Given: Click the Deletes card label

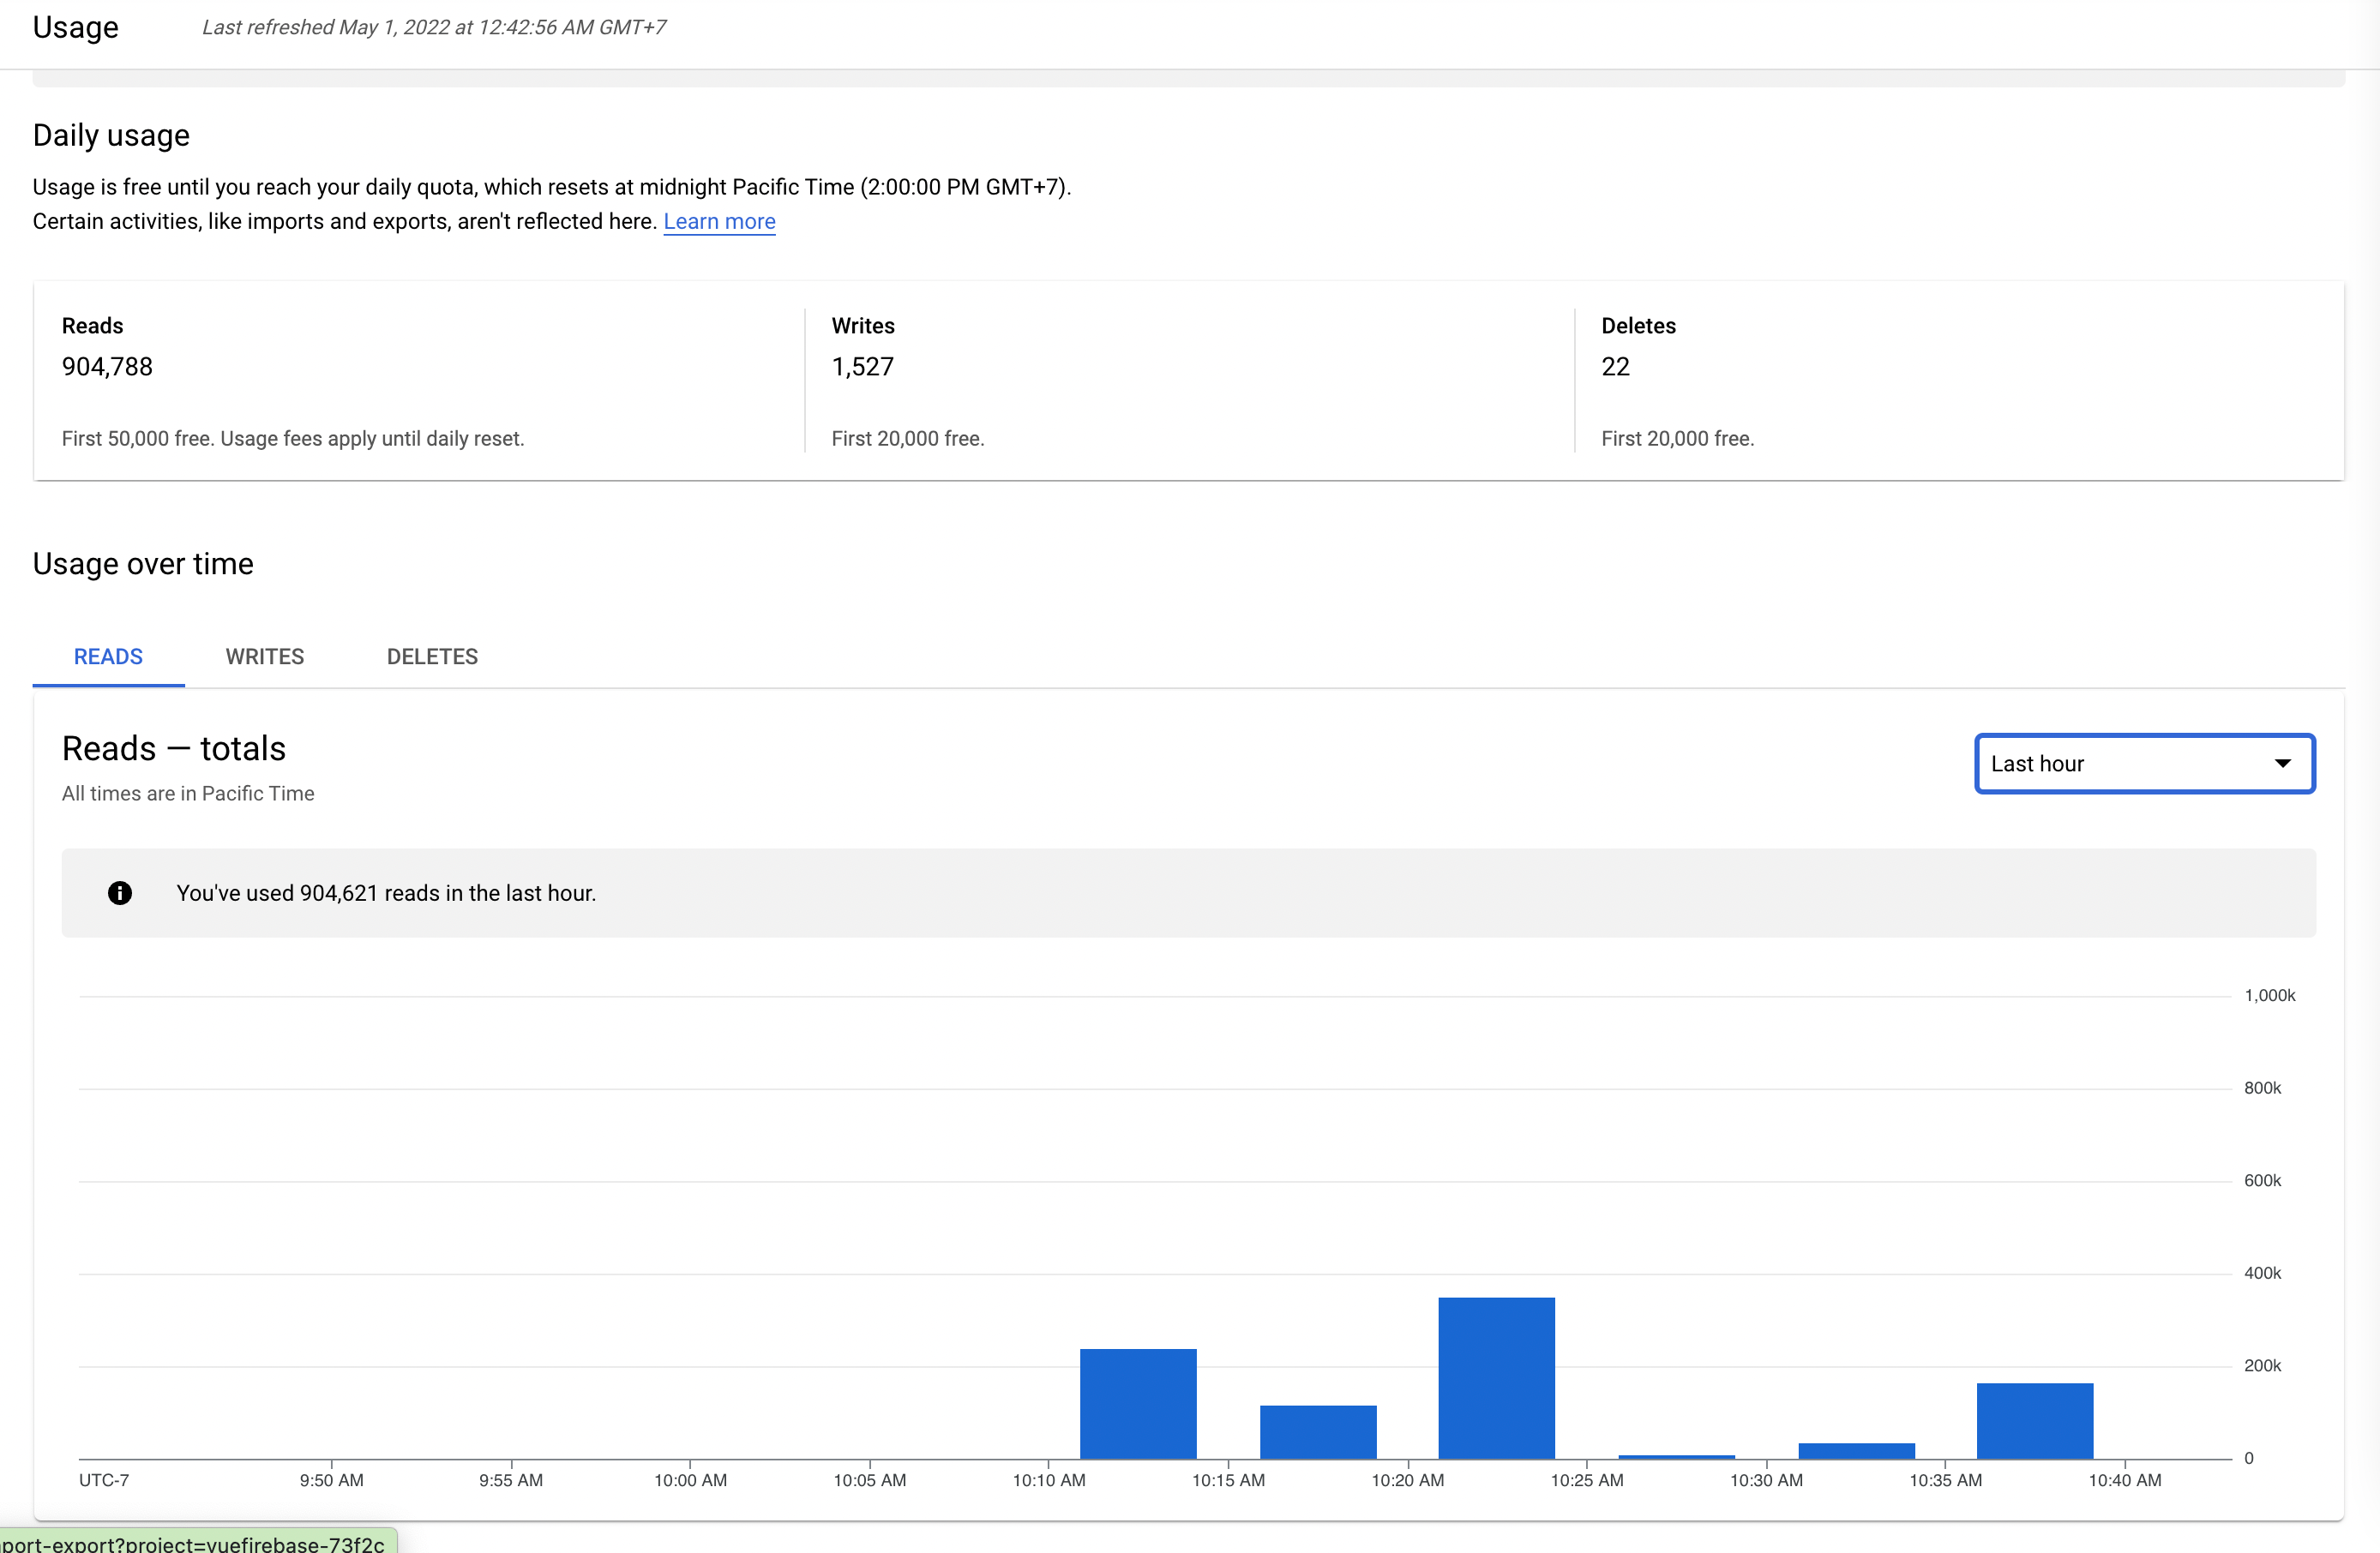Looking at the screenshot, I should tap(1638, 326).
